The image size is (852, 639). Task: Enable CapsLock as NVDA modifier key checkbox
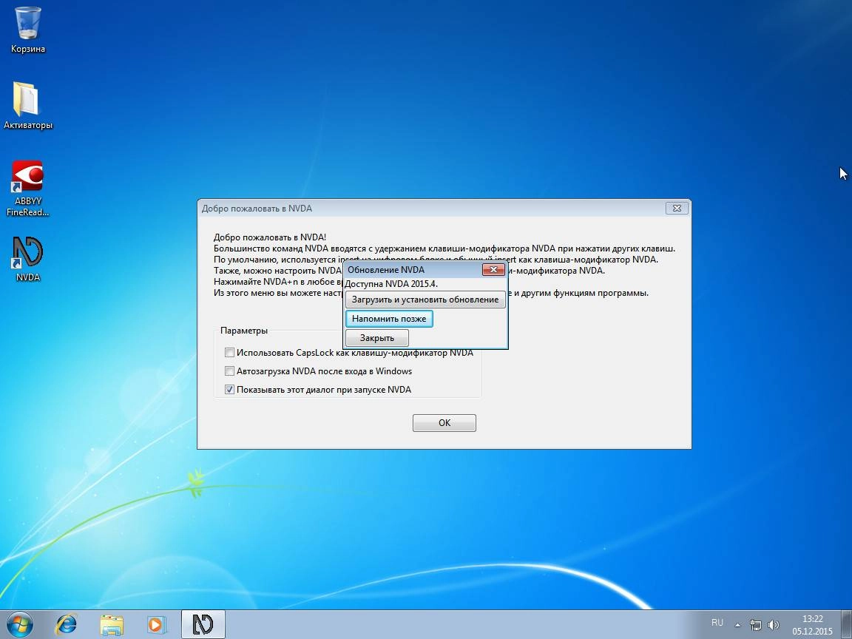click(349, 353)
